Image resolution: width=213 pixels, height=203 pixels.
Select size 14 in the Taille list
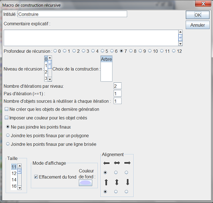point(14,180)
